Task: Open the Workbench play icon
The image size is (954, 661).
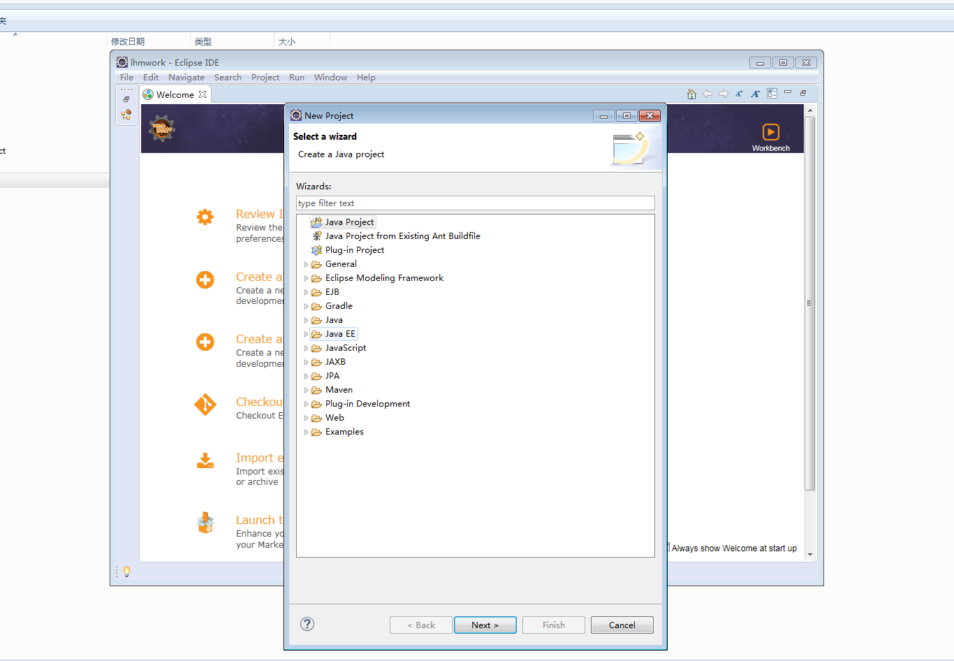Action: pos(770,132)
